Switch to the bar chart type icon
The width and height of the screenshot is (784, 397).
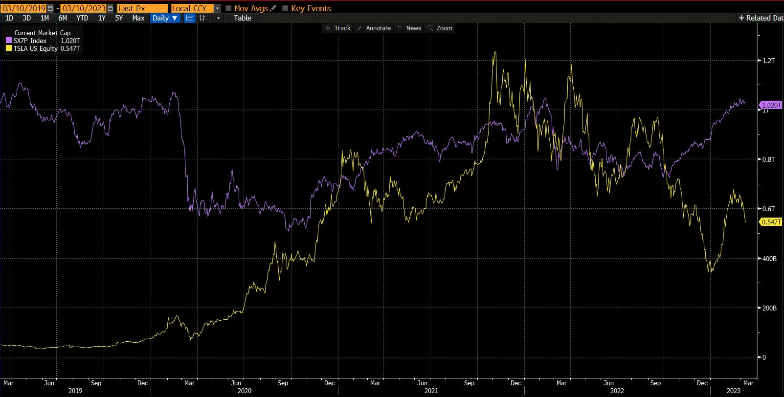click(202, 18)
